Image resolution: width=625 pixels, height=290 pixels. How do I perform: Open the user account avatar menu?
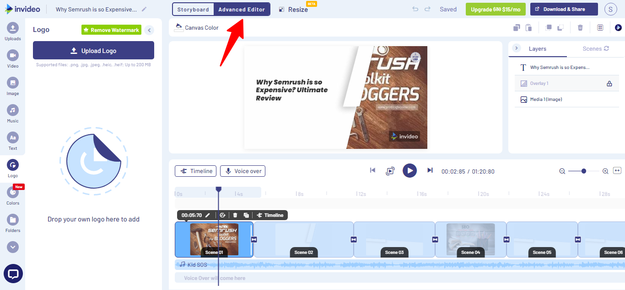click(611, 9)
